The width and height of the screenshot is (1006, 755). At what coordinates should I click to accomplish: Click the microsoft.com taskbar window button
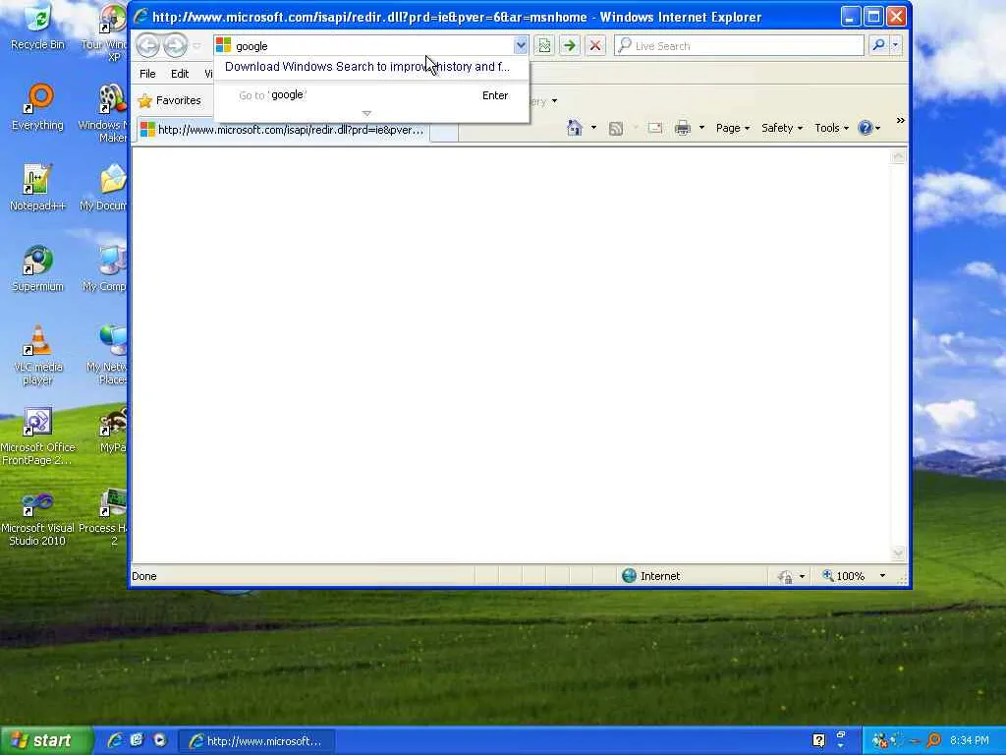256,741
